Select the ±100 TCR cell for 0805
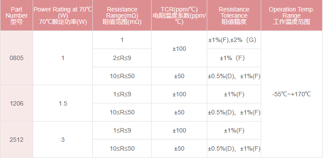 pyautogui.click(x=179, y=49)
